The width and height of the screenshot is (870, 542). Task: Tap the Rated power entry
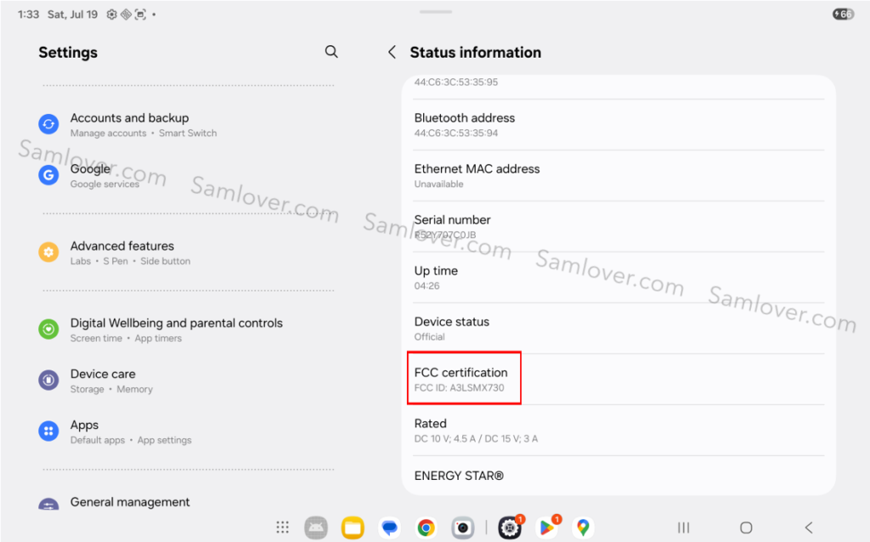coord(619,431)
